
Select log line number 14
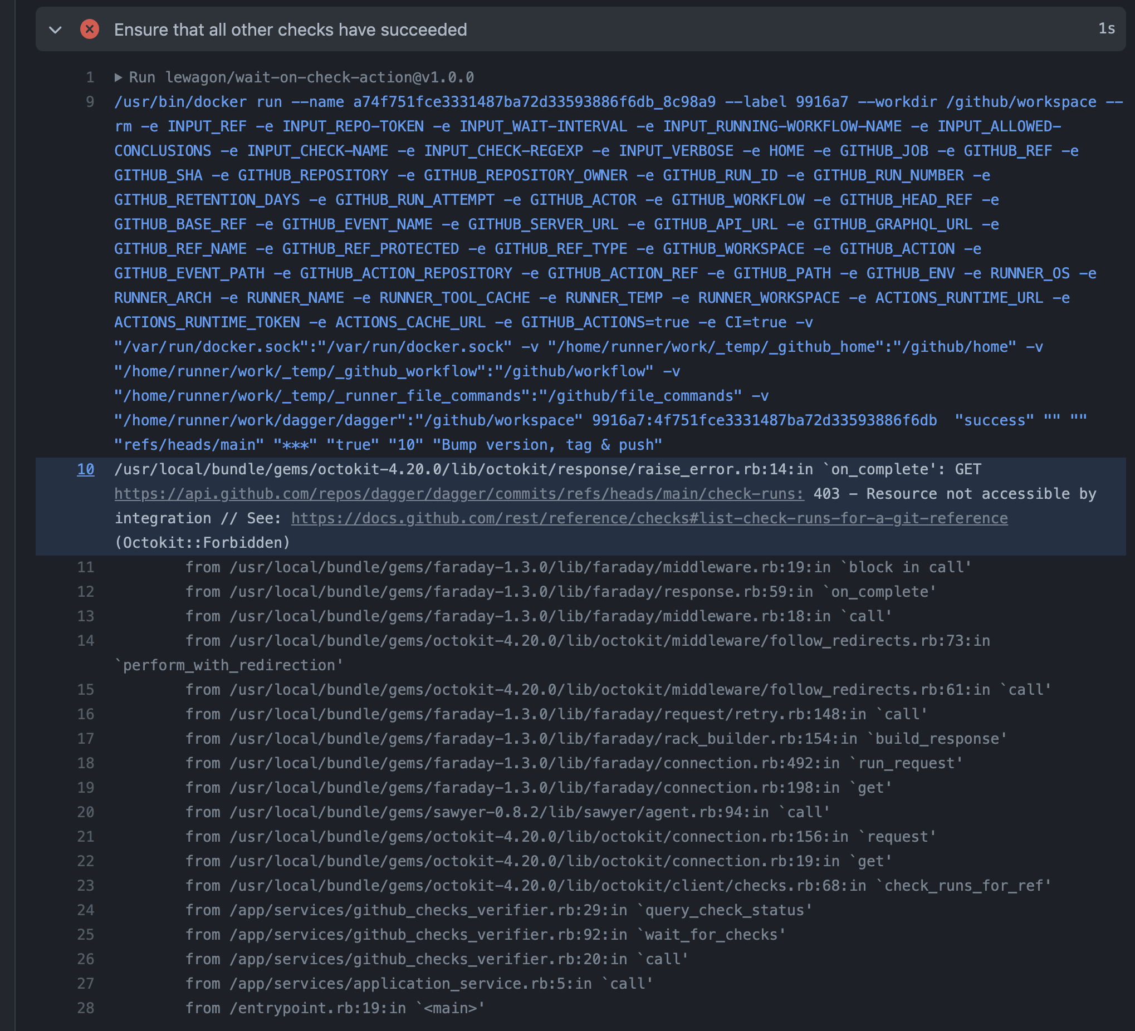86,641
